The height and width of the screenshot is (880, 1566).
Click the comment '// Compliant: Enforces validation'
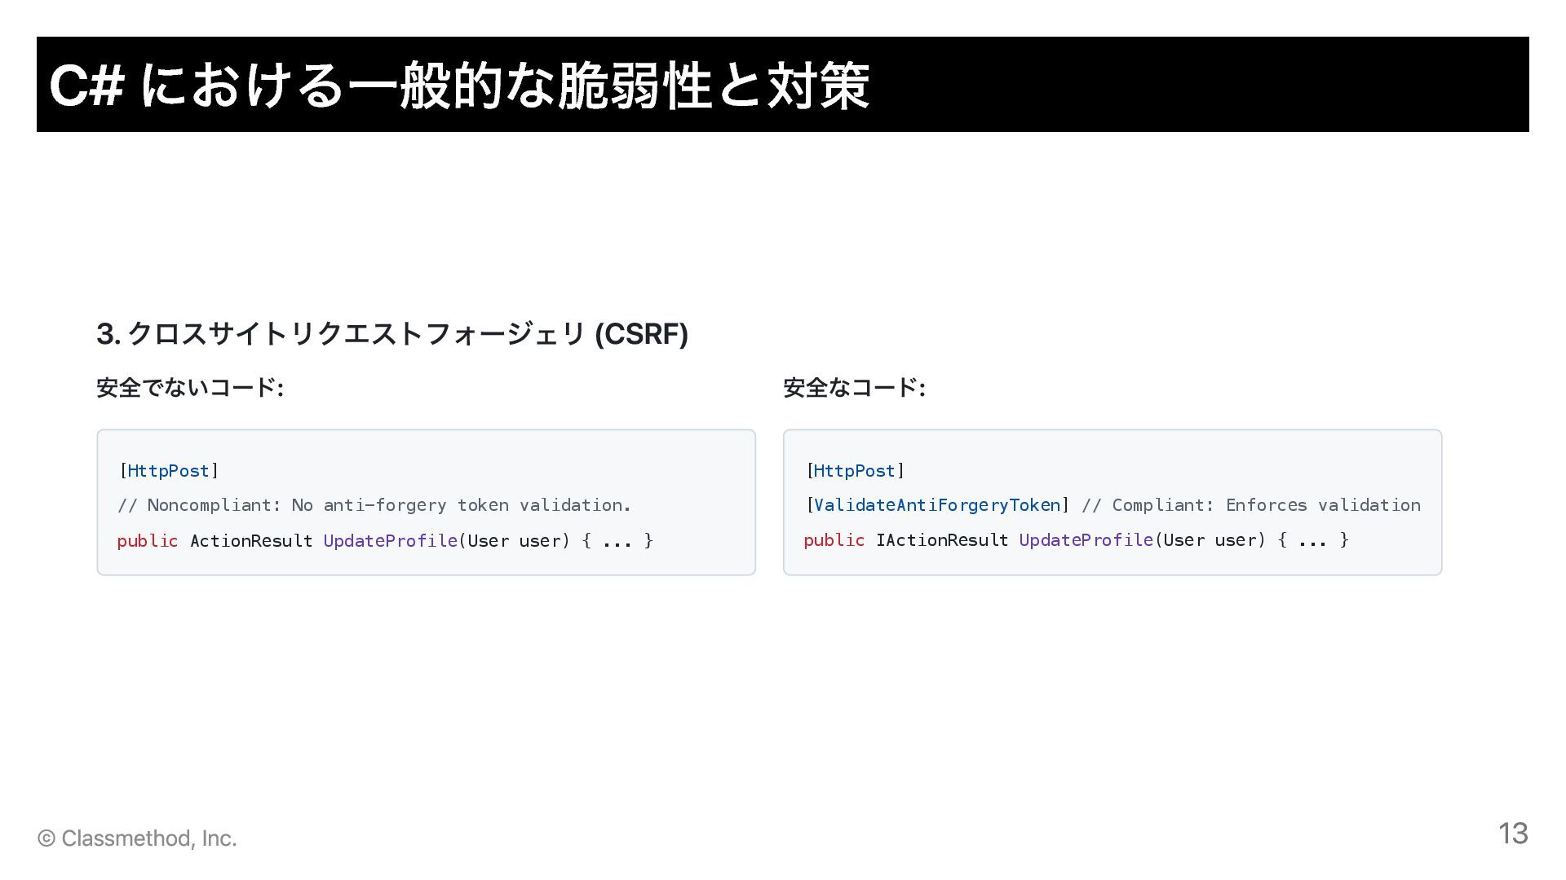click(x=1251, y=505)
